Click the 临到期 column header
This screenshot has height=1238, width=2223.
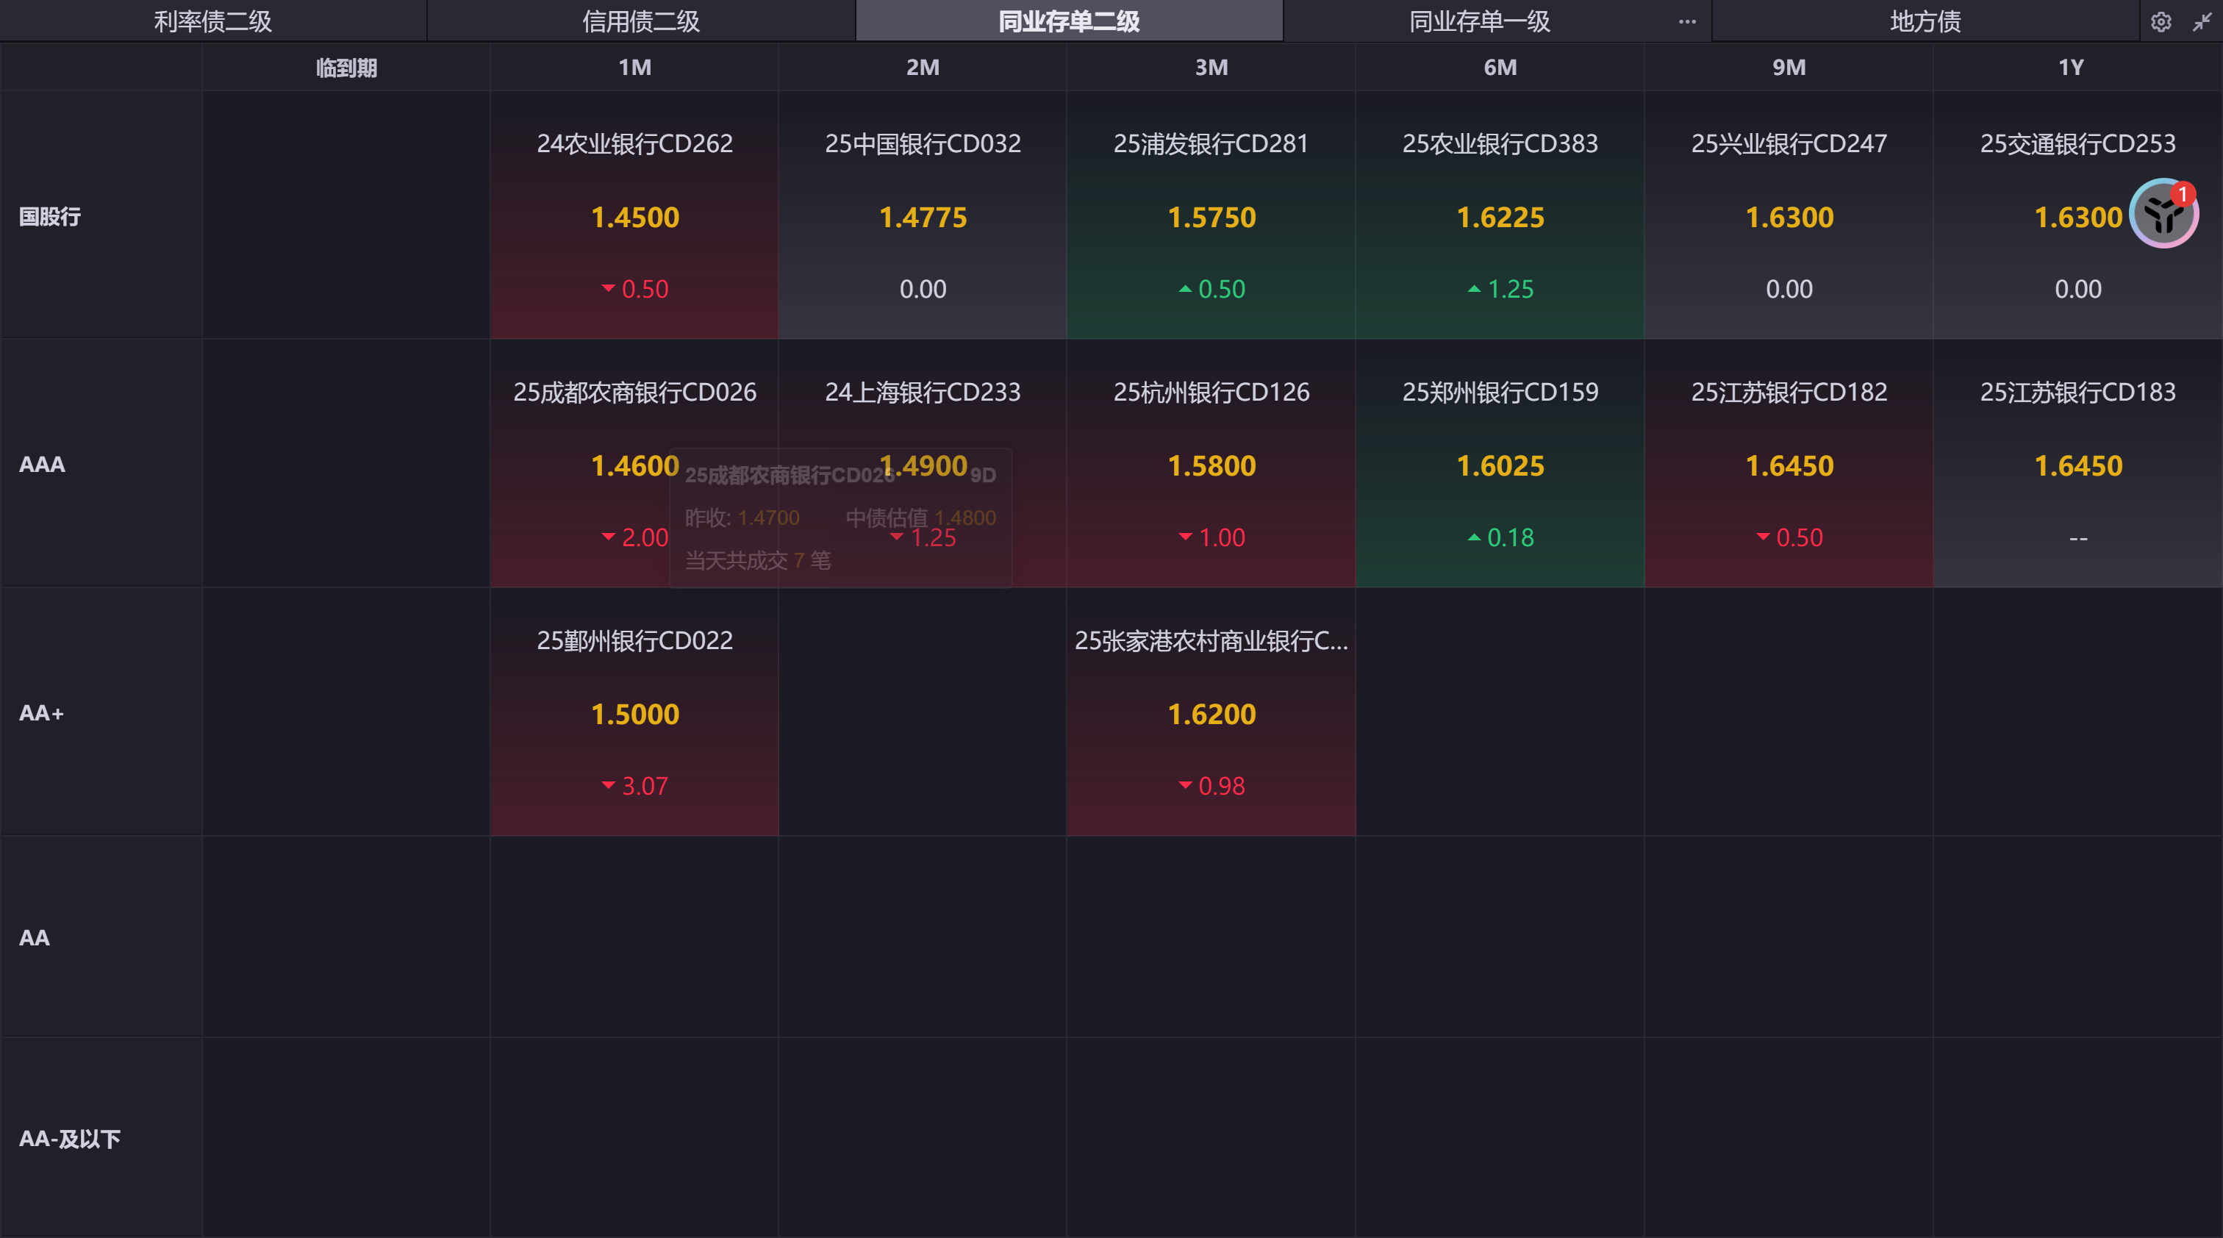pos(346,68)
